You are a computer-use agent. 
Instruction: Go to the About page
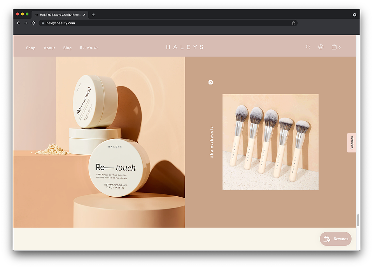pyautogui.click(x=49, y=48)
